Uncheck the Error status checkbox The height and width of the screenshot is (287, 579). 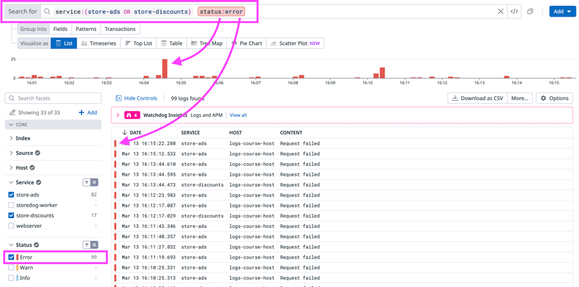point(11,257)
